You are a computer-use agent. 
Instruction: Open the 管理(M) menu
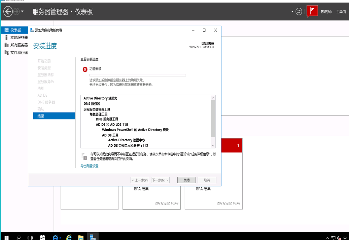(326, 12)
